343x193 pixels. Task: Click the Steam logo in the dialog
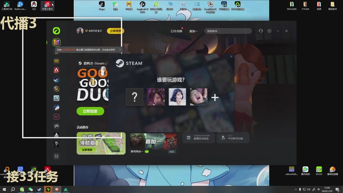[x=129, y=63]
